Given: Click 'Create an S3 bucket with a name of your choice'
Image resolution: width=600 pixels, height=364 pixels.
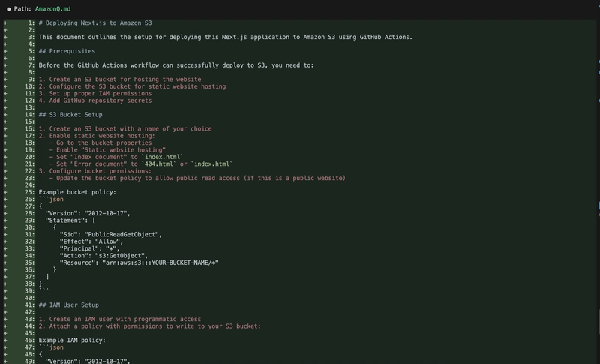Looking at the screenshot, I should [130, 129].
